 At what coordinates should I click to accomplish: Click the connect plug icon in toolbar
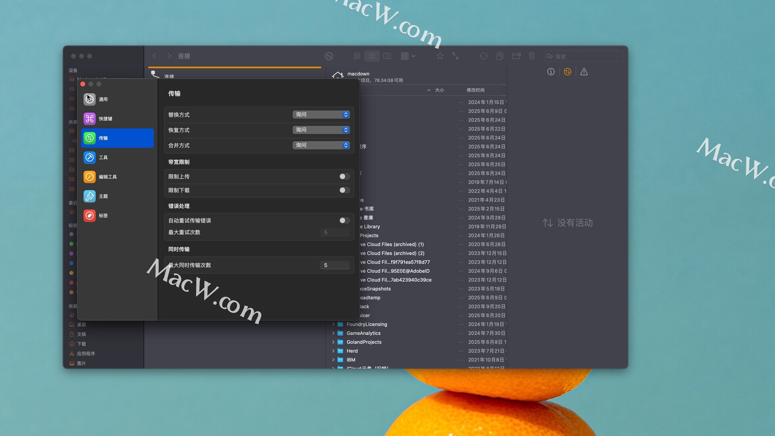tap(455, 56)
